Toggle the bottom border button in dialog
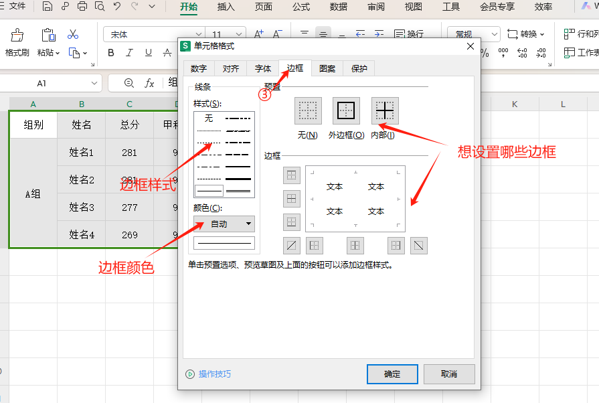Viewport: 599px width, 403px height. pyautogui.click(x=292, y=222)
